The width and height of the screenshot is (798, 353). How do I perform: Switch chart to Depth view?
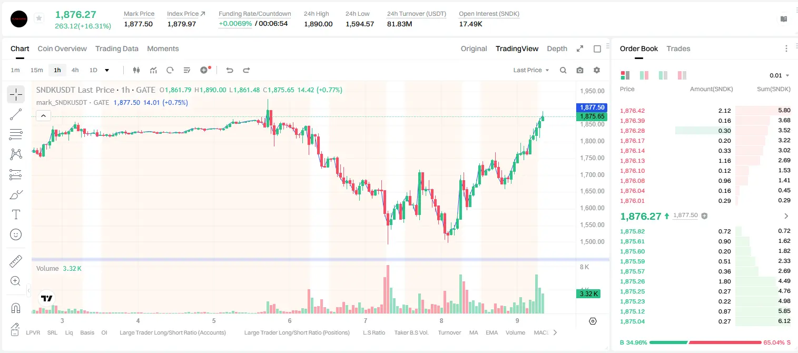pyautogui.click(x=557, y=48)
